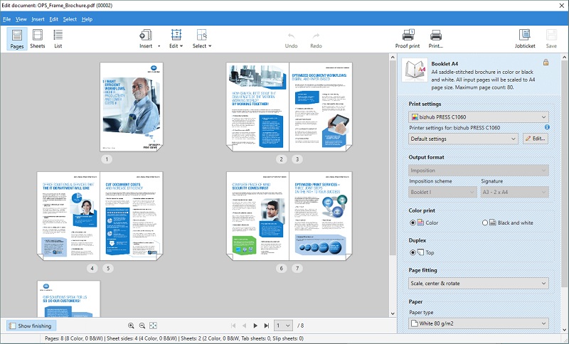Select page 1 cover thumbnail
Screen dimensions: 569x344
click(x=132, y=107)
